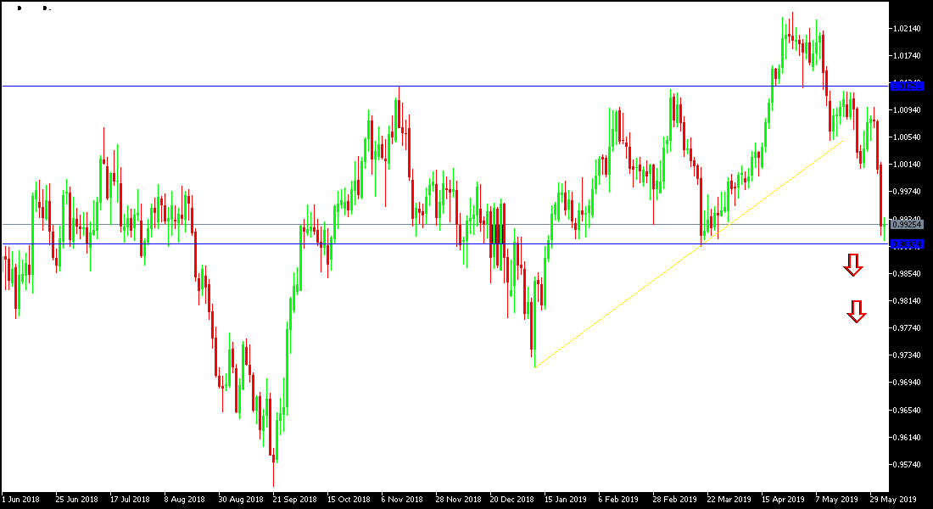The width and height of the screenshot is (933, 509).
Task: Click the 1.01740 price scale value
Action: [908, 55]
